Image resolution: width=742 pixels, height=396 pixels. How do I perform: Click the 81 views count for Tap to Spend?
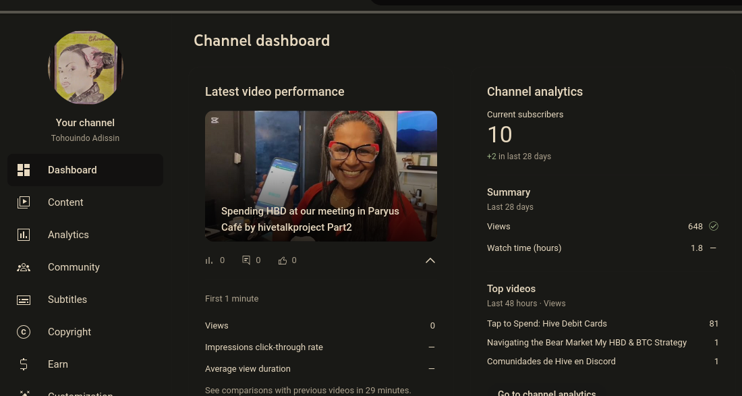pyautogui.click(x=714, y=324)
